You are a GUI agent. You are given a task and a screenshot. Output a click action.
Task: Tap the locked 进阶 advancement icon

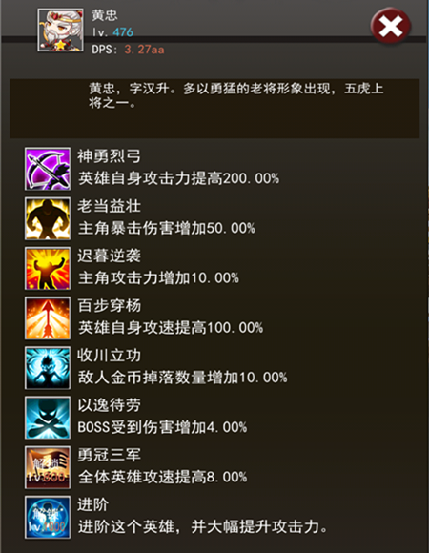pos(48,517)
